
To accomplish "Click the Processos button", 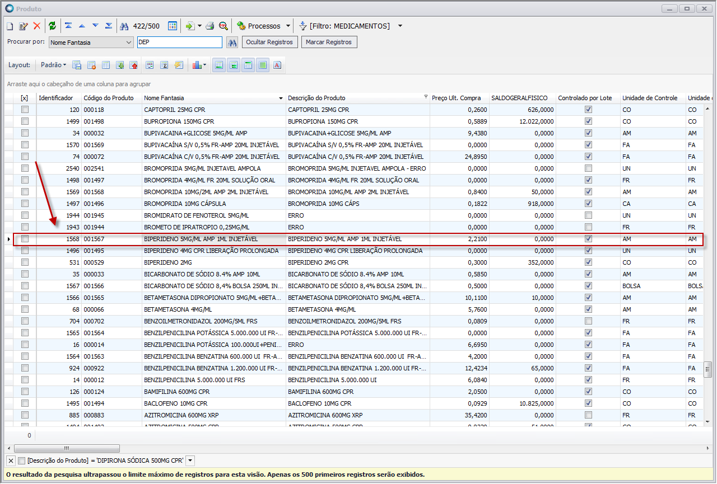I will pyautogui.click(x=259, y=26).
